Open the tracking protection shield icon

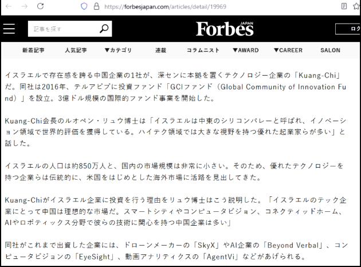(x=85, y=7)
